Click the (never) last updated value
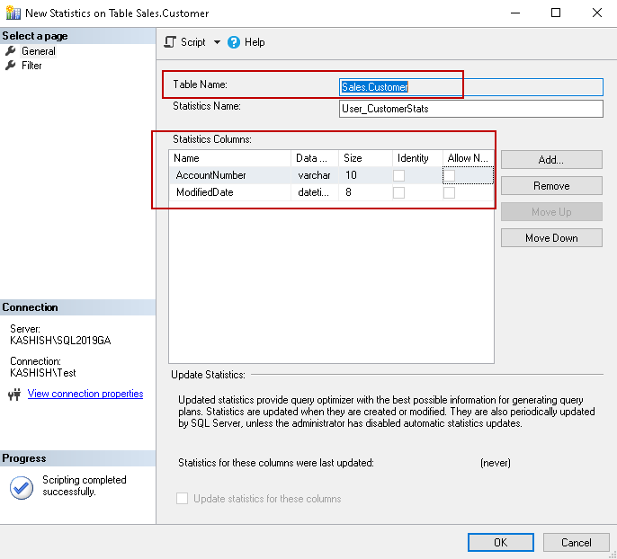The width and height of the screenshot is (617, 559). coord(496,463)
